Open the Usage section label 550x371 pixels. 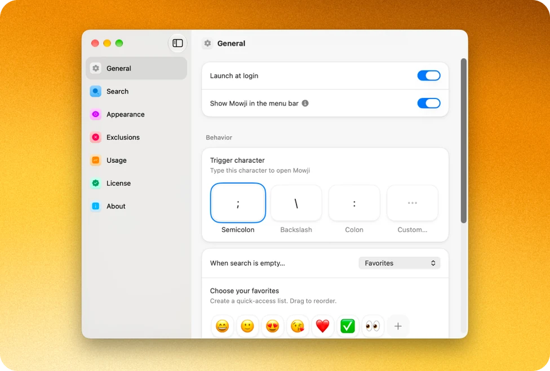tap(117, 160)
